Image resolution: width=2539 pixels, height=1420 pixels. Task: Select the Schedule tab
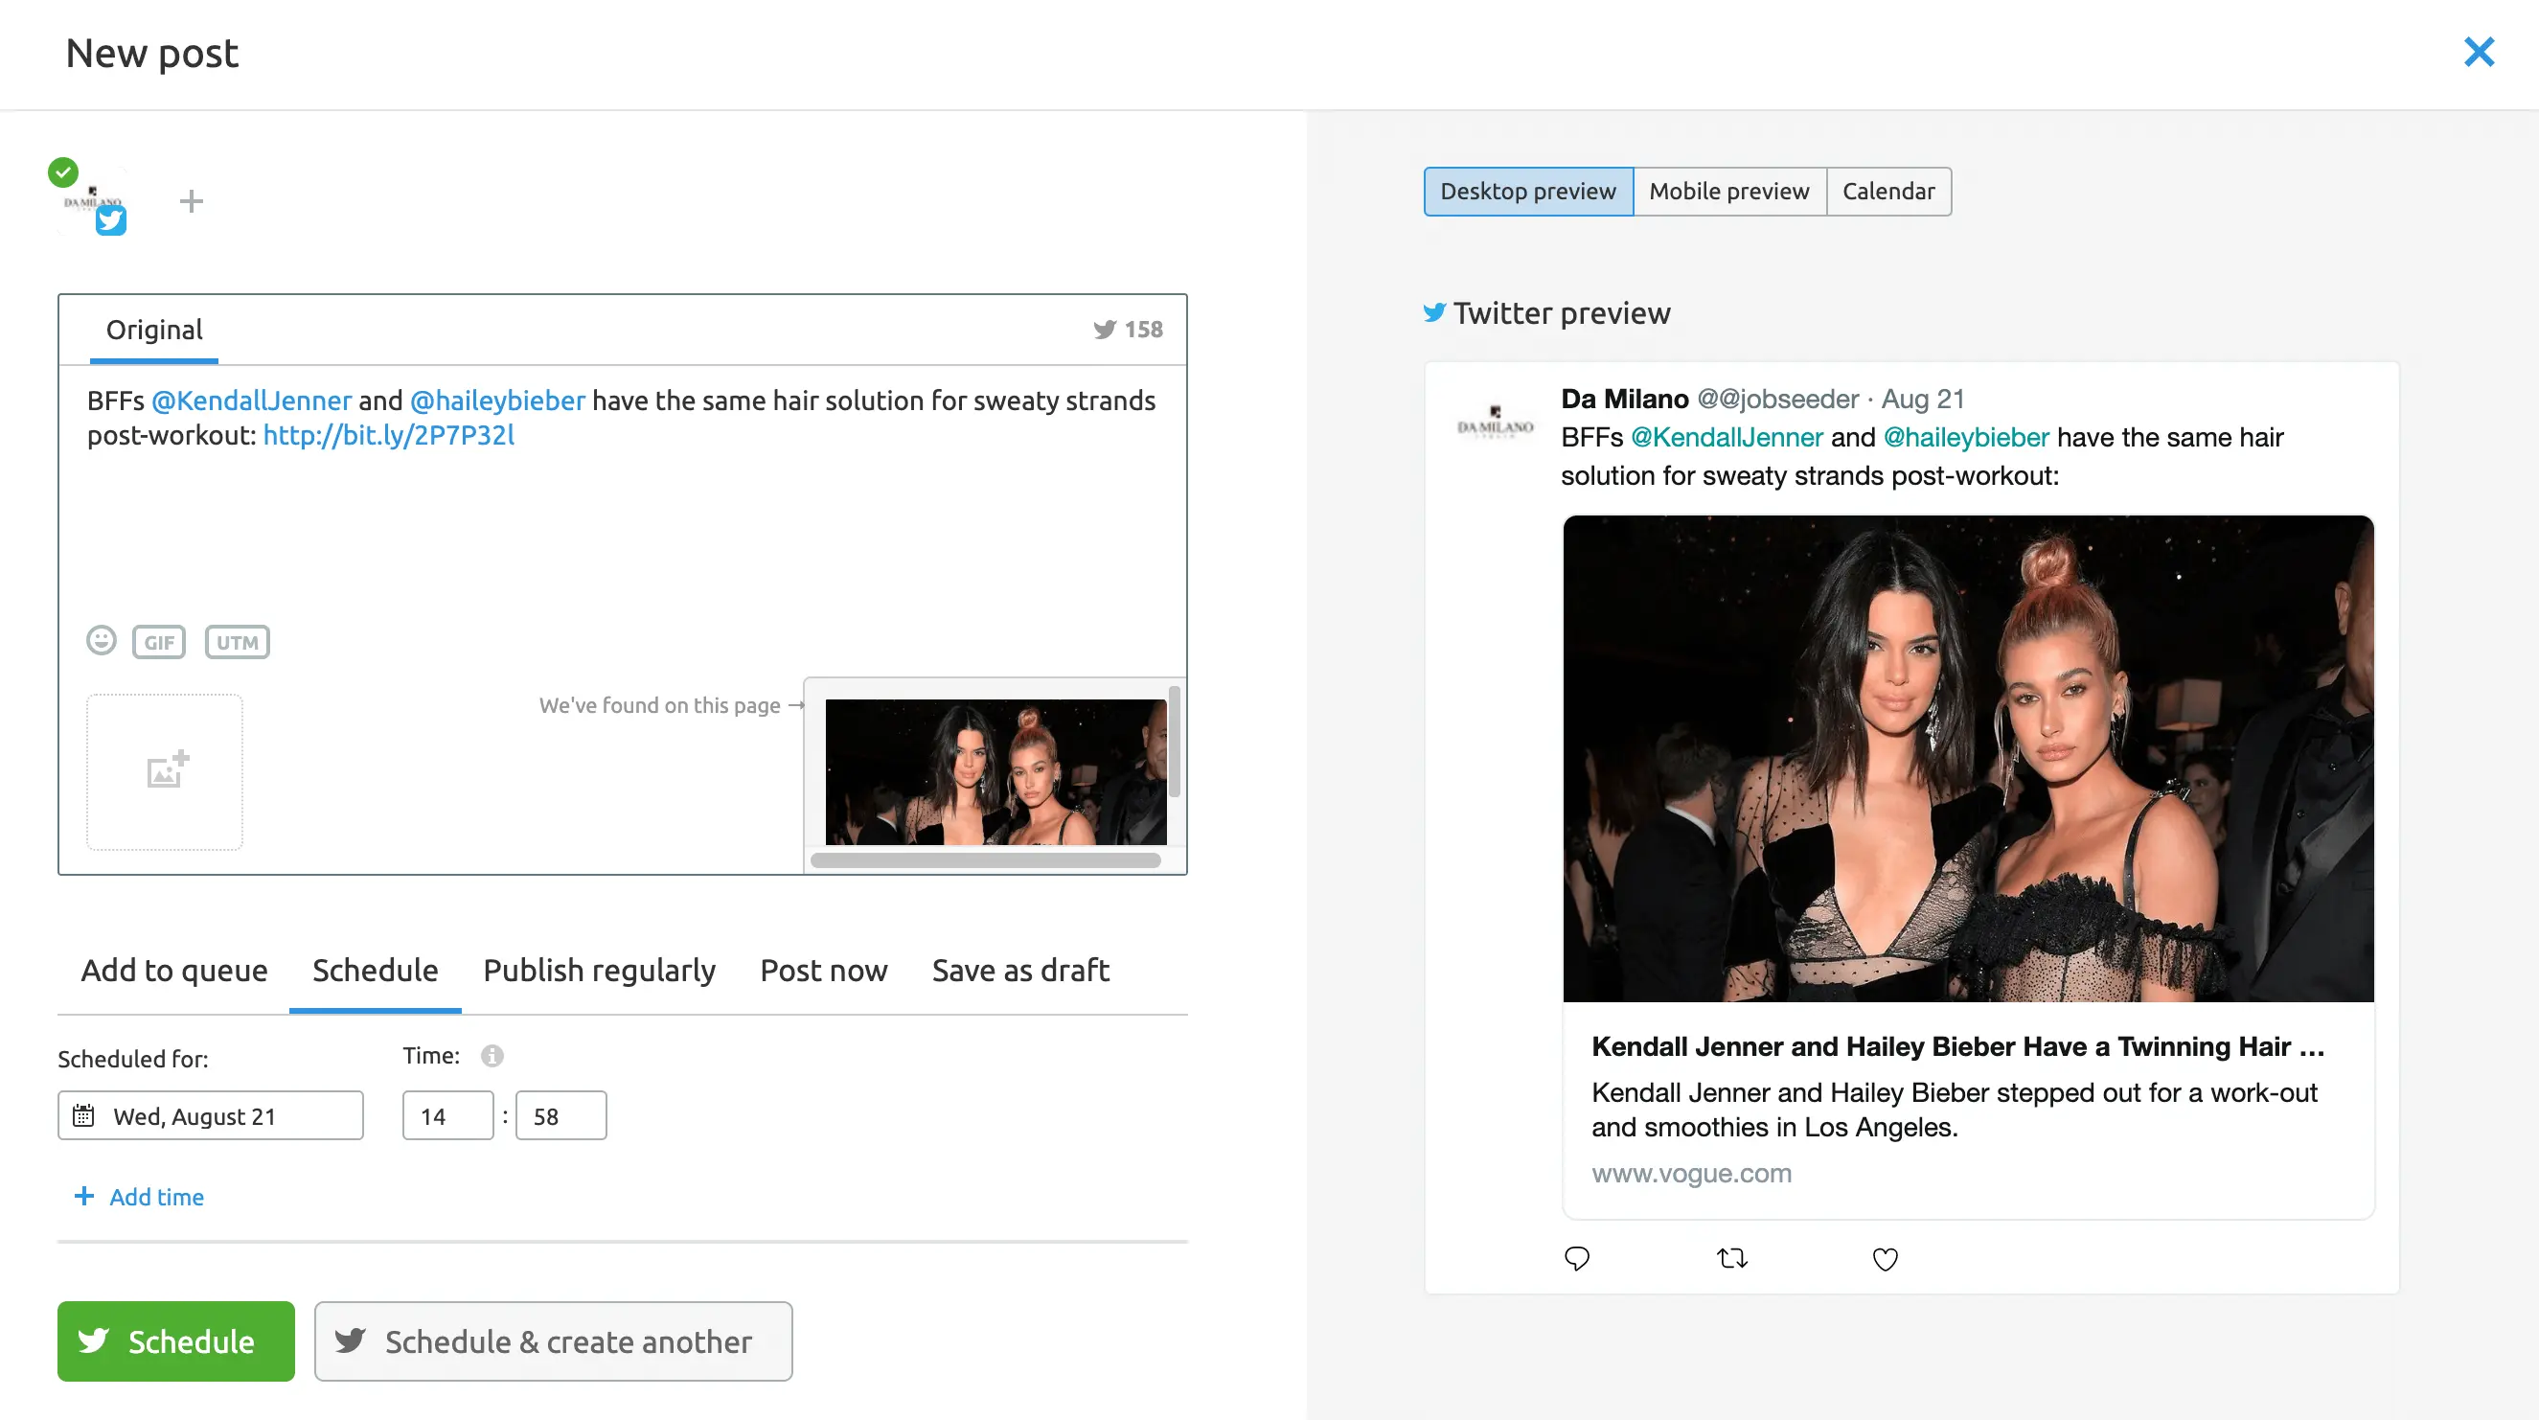pyautogui.click(x=375, y=970)
